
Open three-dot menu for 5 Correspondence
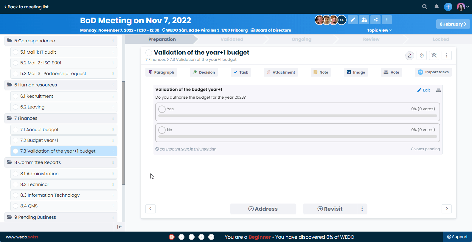[113, 41]
